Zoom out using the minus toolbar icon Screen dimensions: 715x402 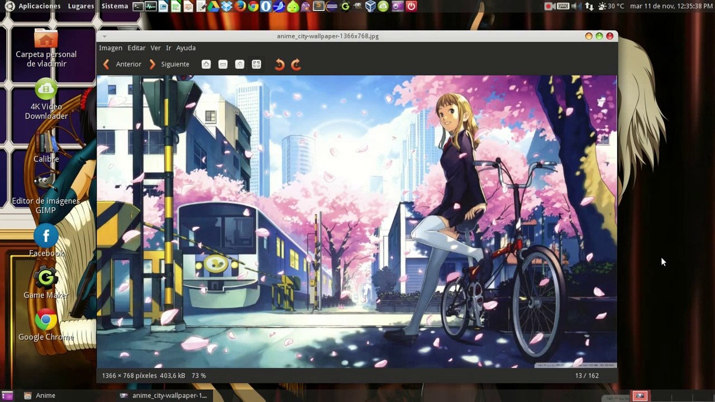pyautogui.click(x=223, y=64)
